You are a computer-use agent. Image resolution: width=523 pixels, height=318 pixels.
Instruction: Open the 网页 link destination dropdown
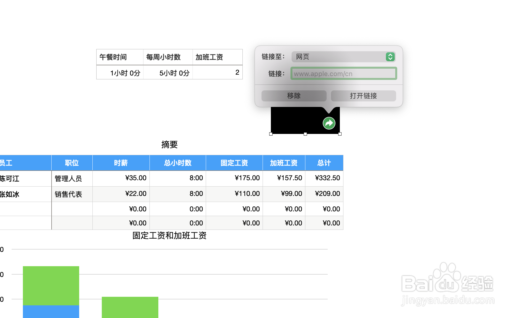tap(343, 57)
